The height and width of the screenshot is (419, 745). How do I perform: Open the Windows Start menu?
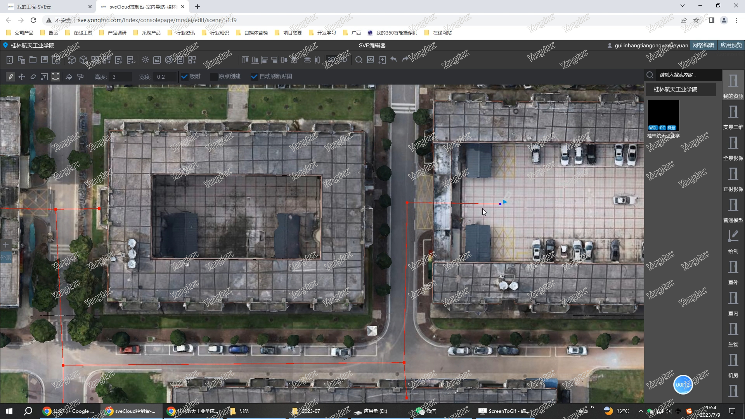point(9,411)
